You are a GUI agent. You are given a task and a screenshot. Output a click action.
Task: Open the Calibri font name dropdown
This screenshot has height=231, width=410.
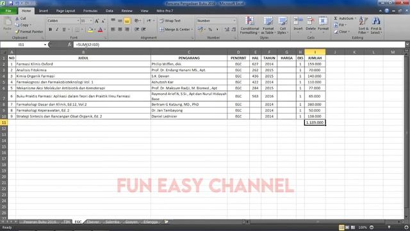pos(78,21)
